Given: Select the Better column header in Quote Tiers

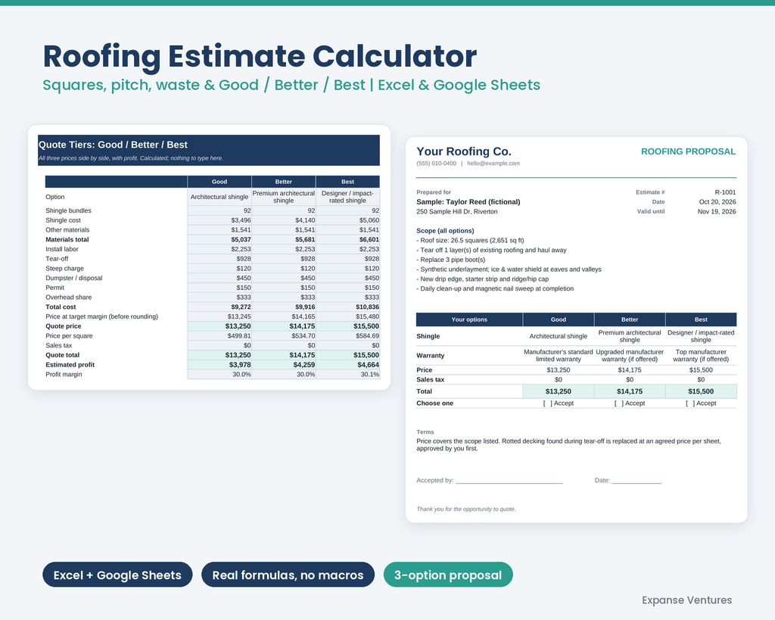Looking at the screenshot, I should (x=284, y=182).
